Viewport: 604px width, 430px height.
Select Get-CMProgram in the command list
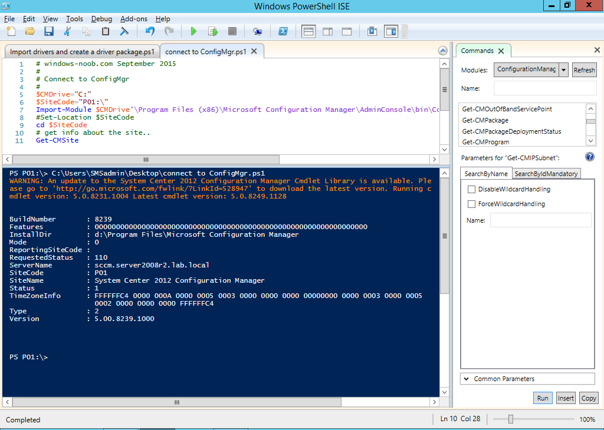coord(485,142)
